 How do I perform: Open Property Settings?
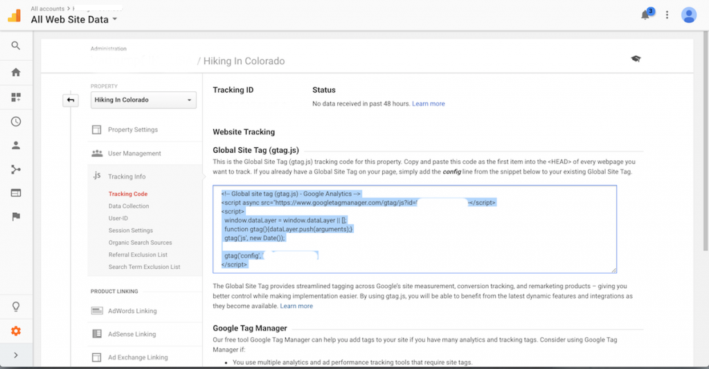pos(133,129)
